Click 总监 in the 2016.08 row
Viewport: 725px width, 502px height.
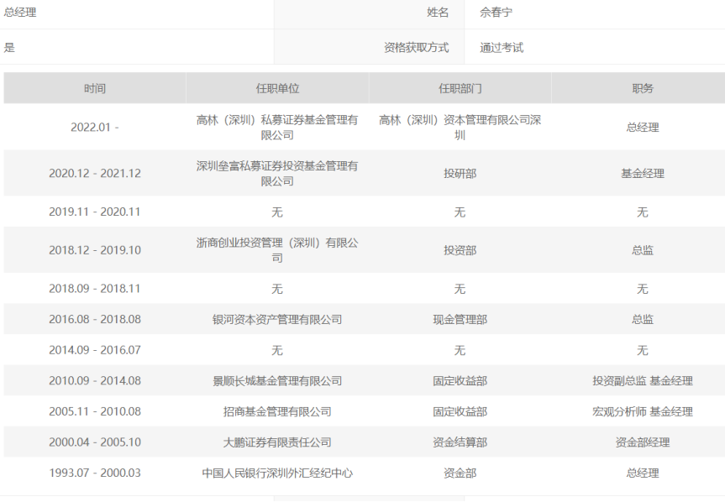click(x=643, y=319)
